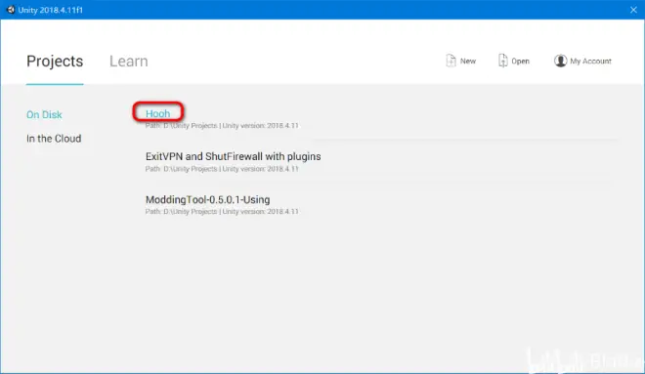Viewport: 645px width, 374px height.
Task: Click the My Account avatar icon
Action: pyautogui.click(x=560, y=61)
